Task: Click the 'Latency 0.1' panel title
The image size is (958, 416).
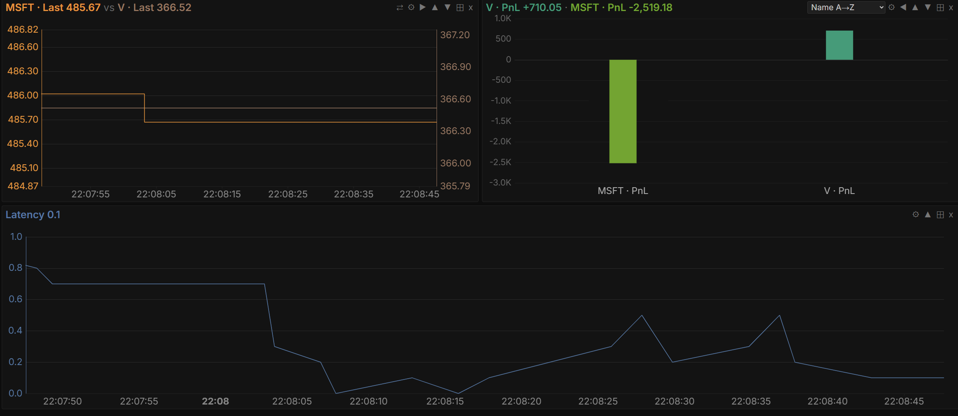Action: point(33,215)
